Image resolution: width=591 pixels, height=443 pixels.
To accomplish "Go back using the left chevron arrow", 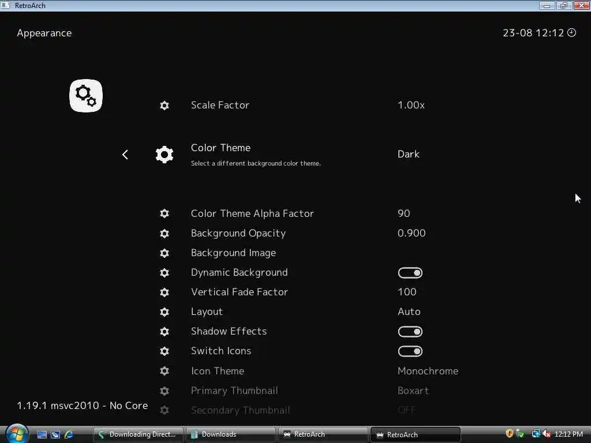I will [125, 155].
